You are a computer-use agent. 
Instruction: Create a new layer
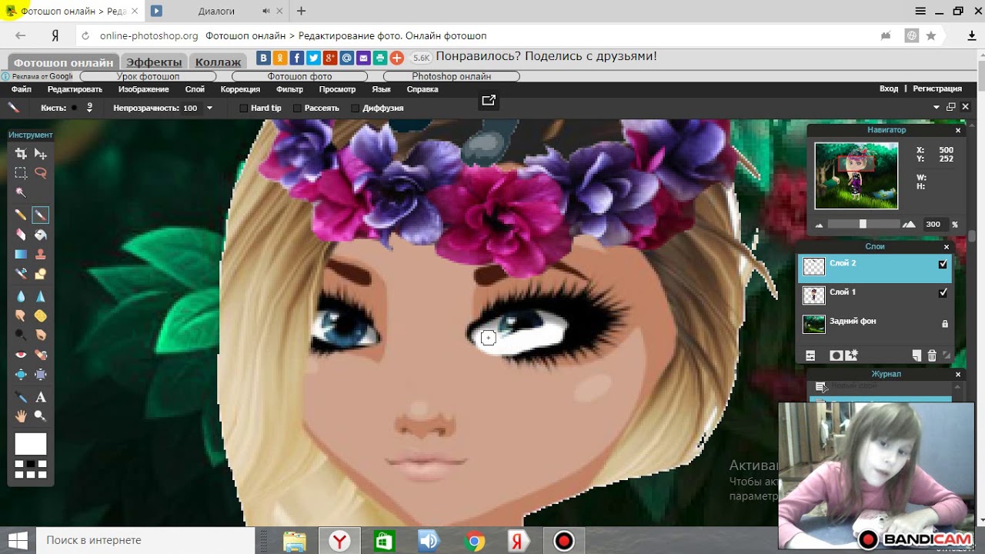point(917,355)
